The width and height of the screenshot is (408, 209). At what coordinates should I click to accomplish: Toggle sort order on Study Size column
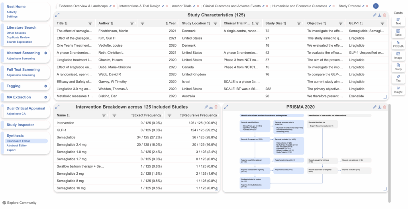[x=282, y=24]
